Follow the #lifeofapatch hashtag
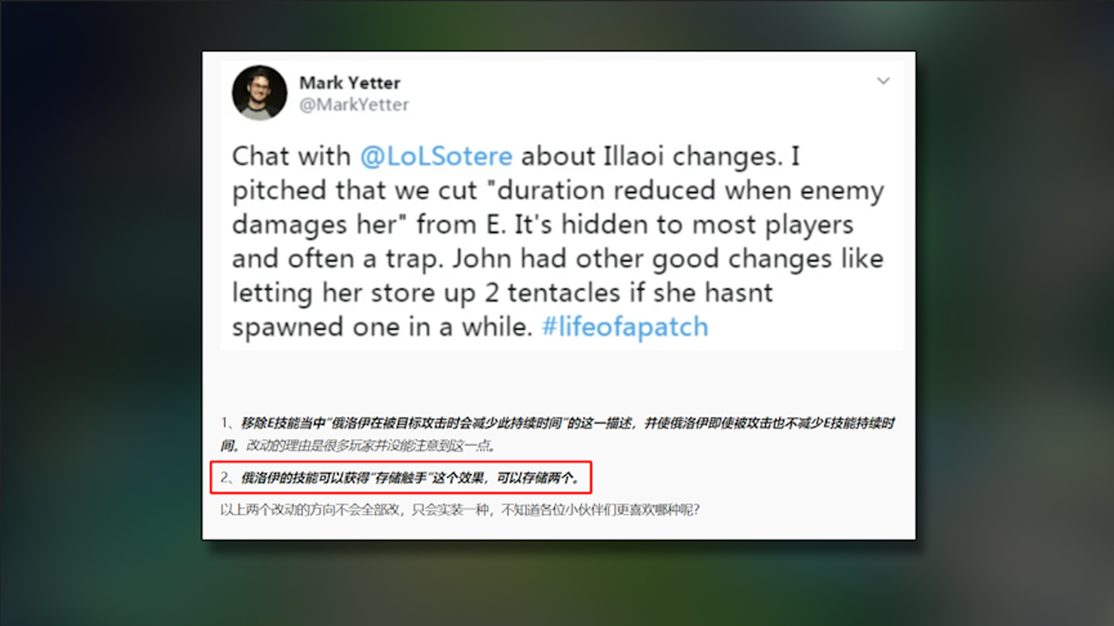1114x626 pixels. (625, 327)
